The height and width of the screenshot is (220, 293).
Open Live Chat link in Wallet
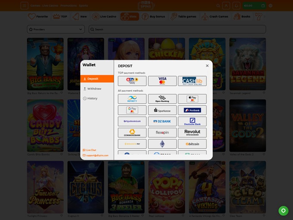click(x=90, y=150)
